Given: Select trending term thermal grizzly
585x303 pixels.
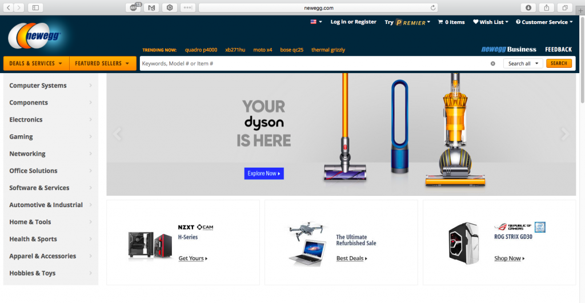Looking at the screenshot, I should [x=328, y=50].
